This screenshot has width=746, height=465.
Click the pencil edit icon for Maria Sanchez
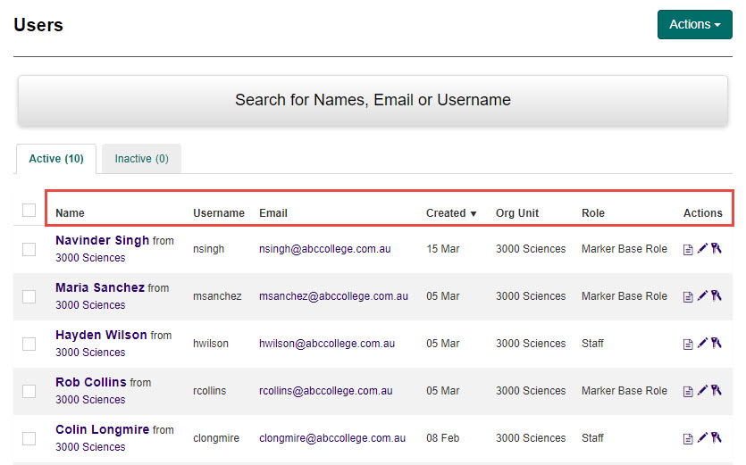(702, 295)
